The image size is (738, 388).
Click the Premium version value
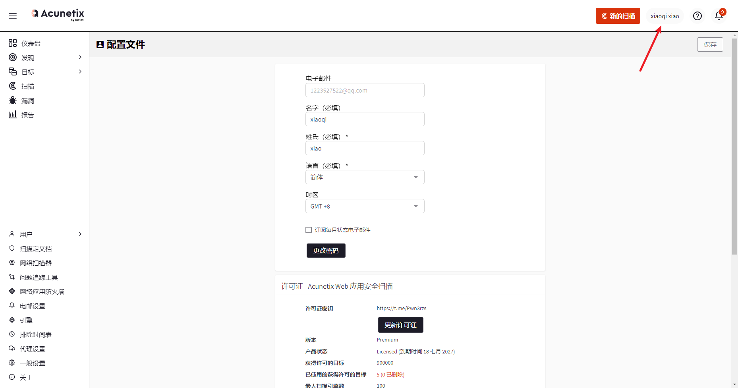pyautogui.click(x=387, y=340)
